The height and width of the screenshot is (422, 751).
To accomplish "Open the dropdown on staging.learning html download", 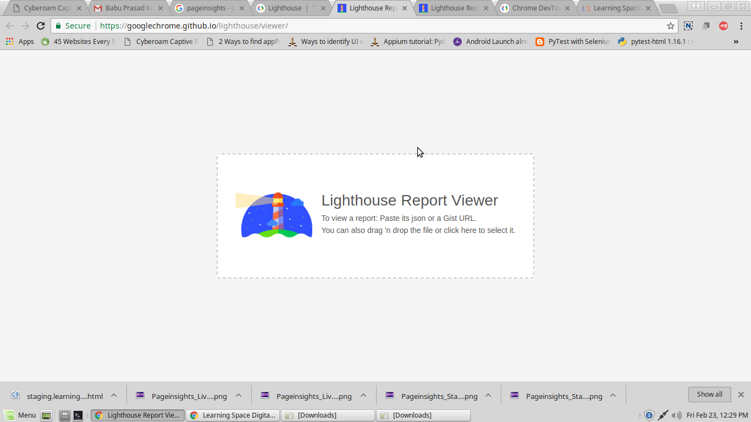I will 113,395.
